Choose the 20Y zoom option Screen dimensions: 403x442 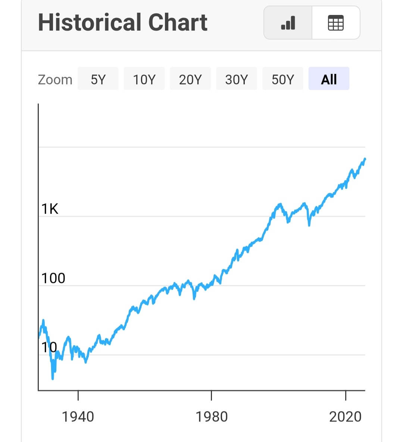190,79
